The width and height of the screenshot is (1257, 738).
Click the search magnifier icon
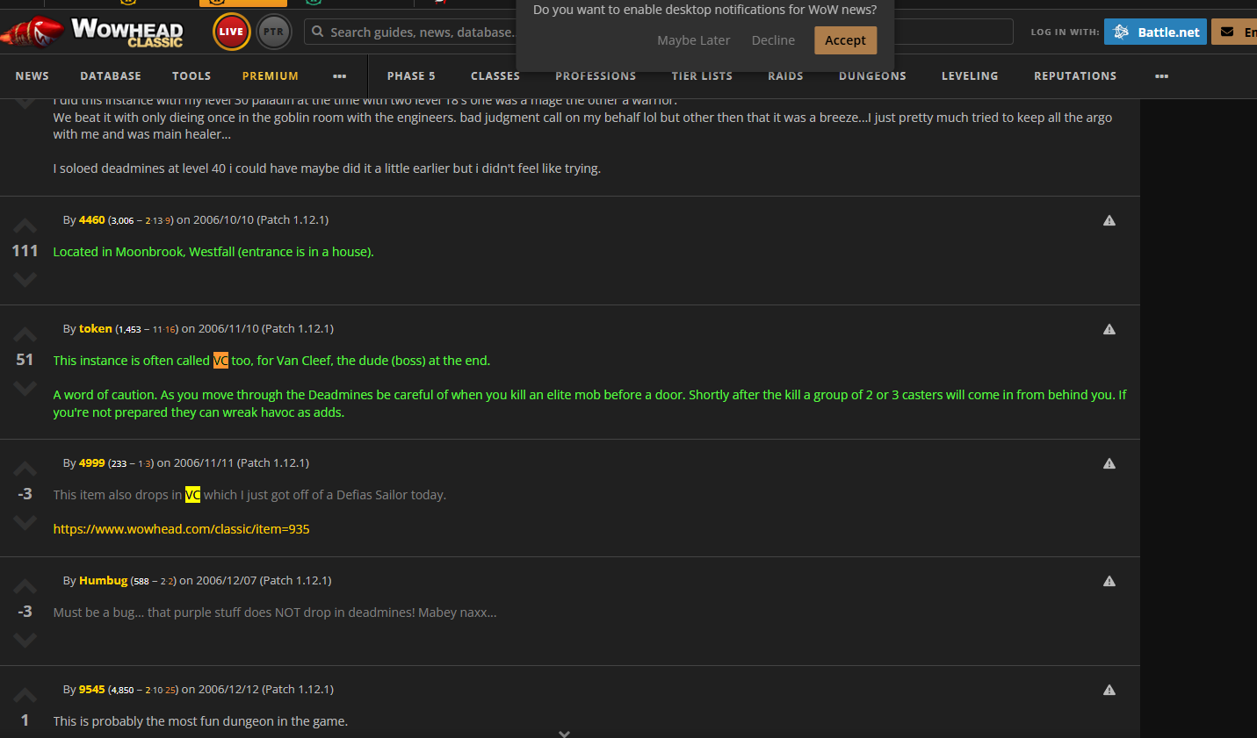(318, 32)
